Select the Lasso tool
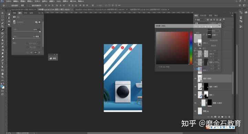 pyautogui.click(x=2, y=20)
